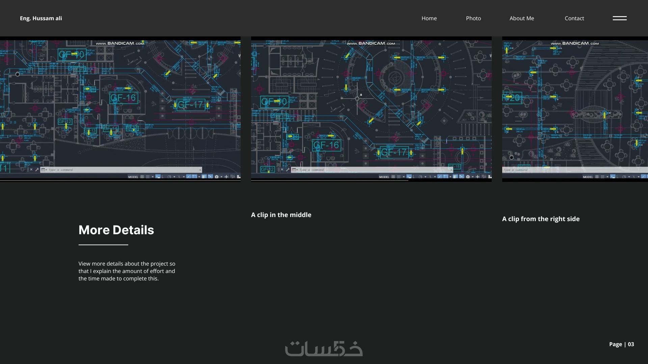Viewport: 648px width, 364px height.
Task: Toggle MODEL space button in middle clip
Action: tap(384, 177)
